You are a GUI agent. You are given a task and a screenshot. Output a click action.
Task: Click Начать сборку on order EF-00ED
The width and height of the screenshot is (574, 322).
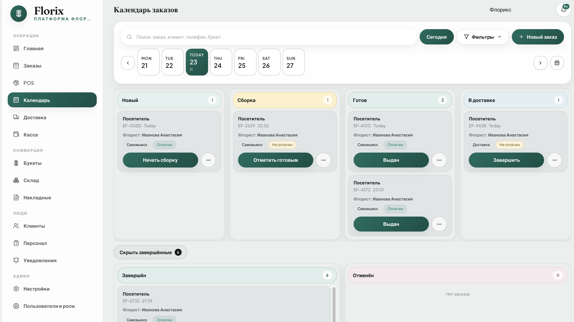coord(160,160)
